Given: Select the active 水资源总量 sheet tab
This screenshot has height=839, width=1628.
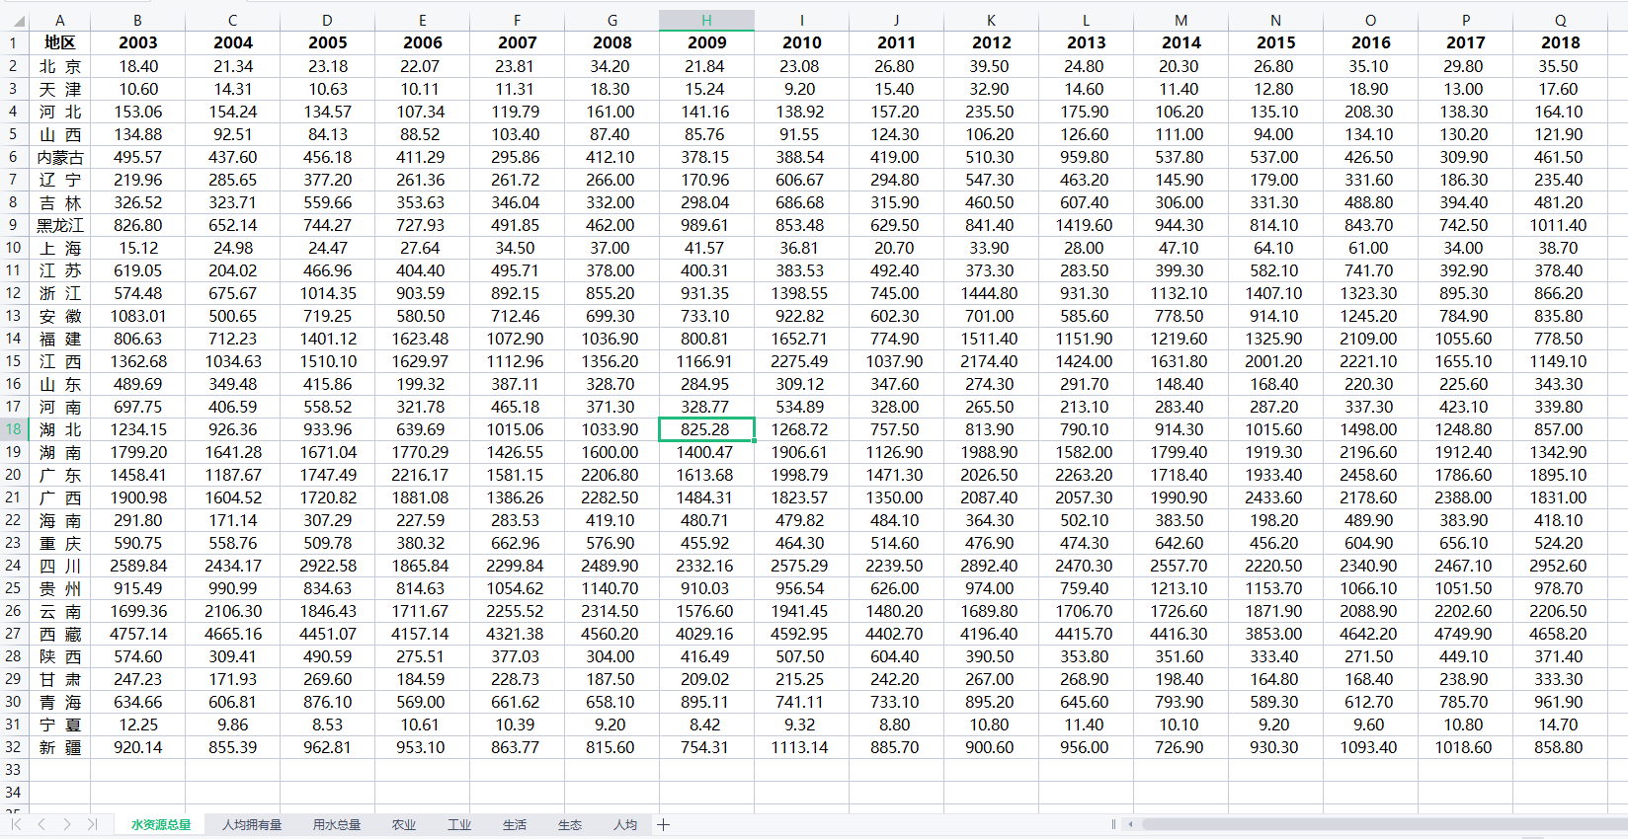Looking at the screenshot, I should pyautogui.click(x=161, y=825).
